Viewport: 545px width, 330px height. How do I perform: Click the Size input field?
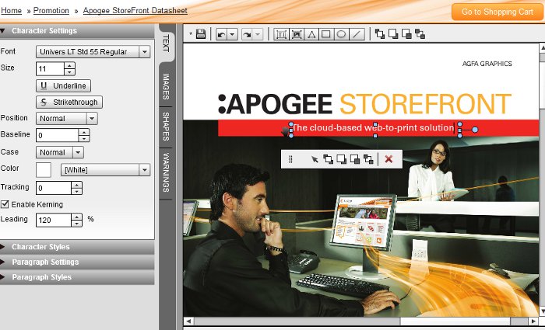(x=50, y=68)
